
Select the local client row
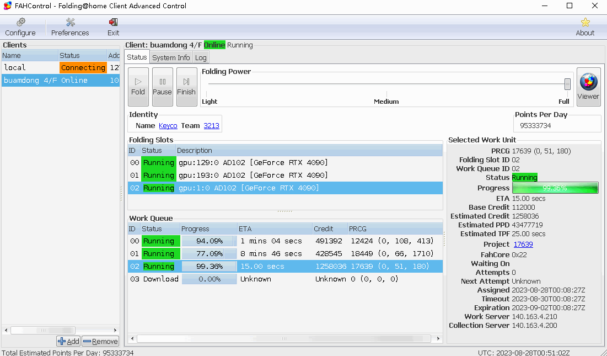click(61, 67)
